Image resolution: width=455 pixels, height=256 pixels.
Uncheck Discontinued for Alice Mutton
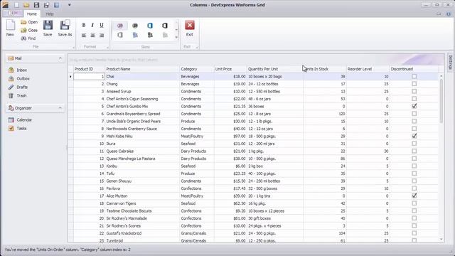(x=414, y=196)
